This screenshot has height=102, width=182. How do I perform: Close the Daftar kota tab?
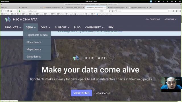[x=20, y=8]
